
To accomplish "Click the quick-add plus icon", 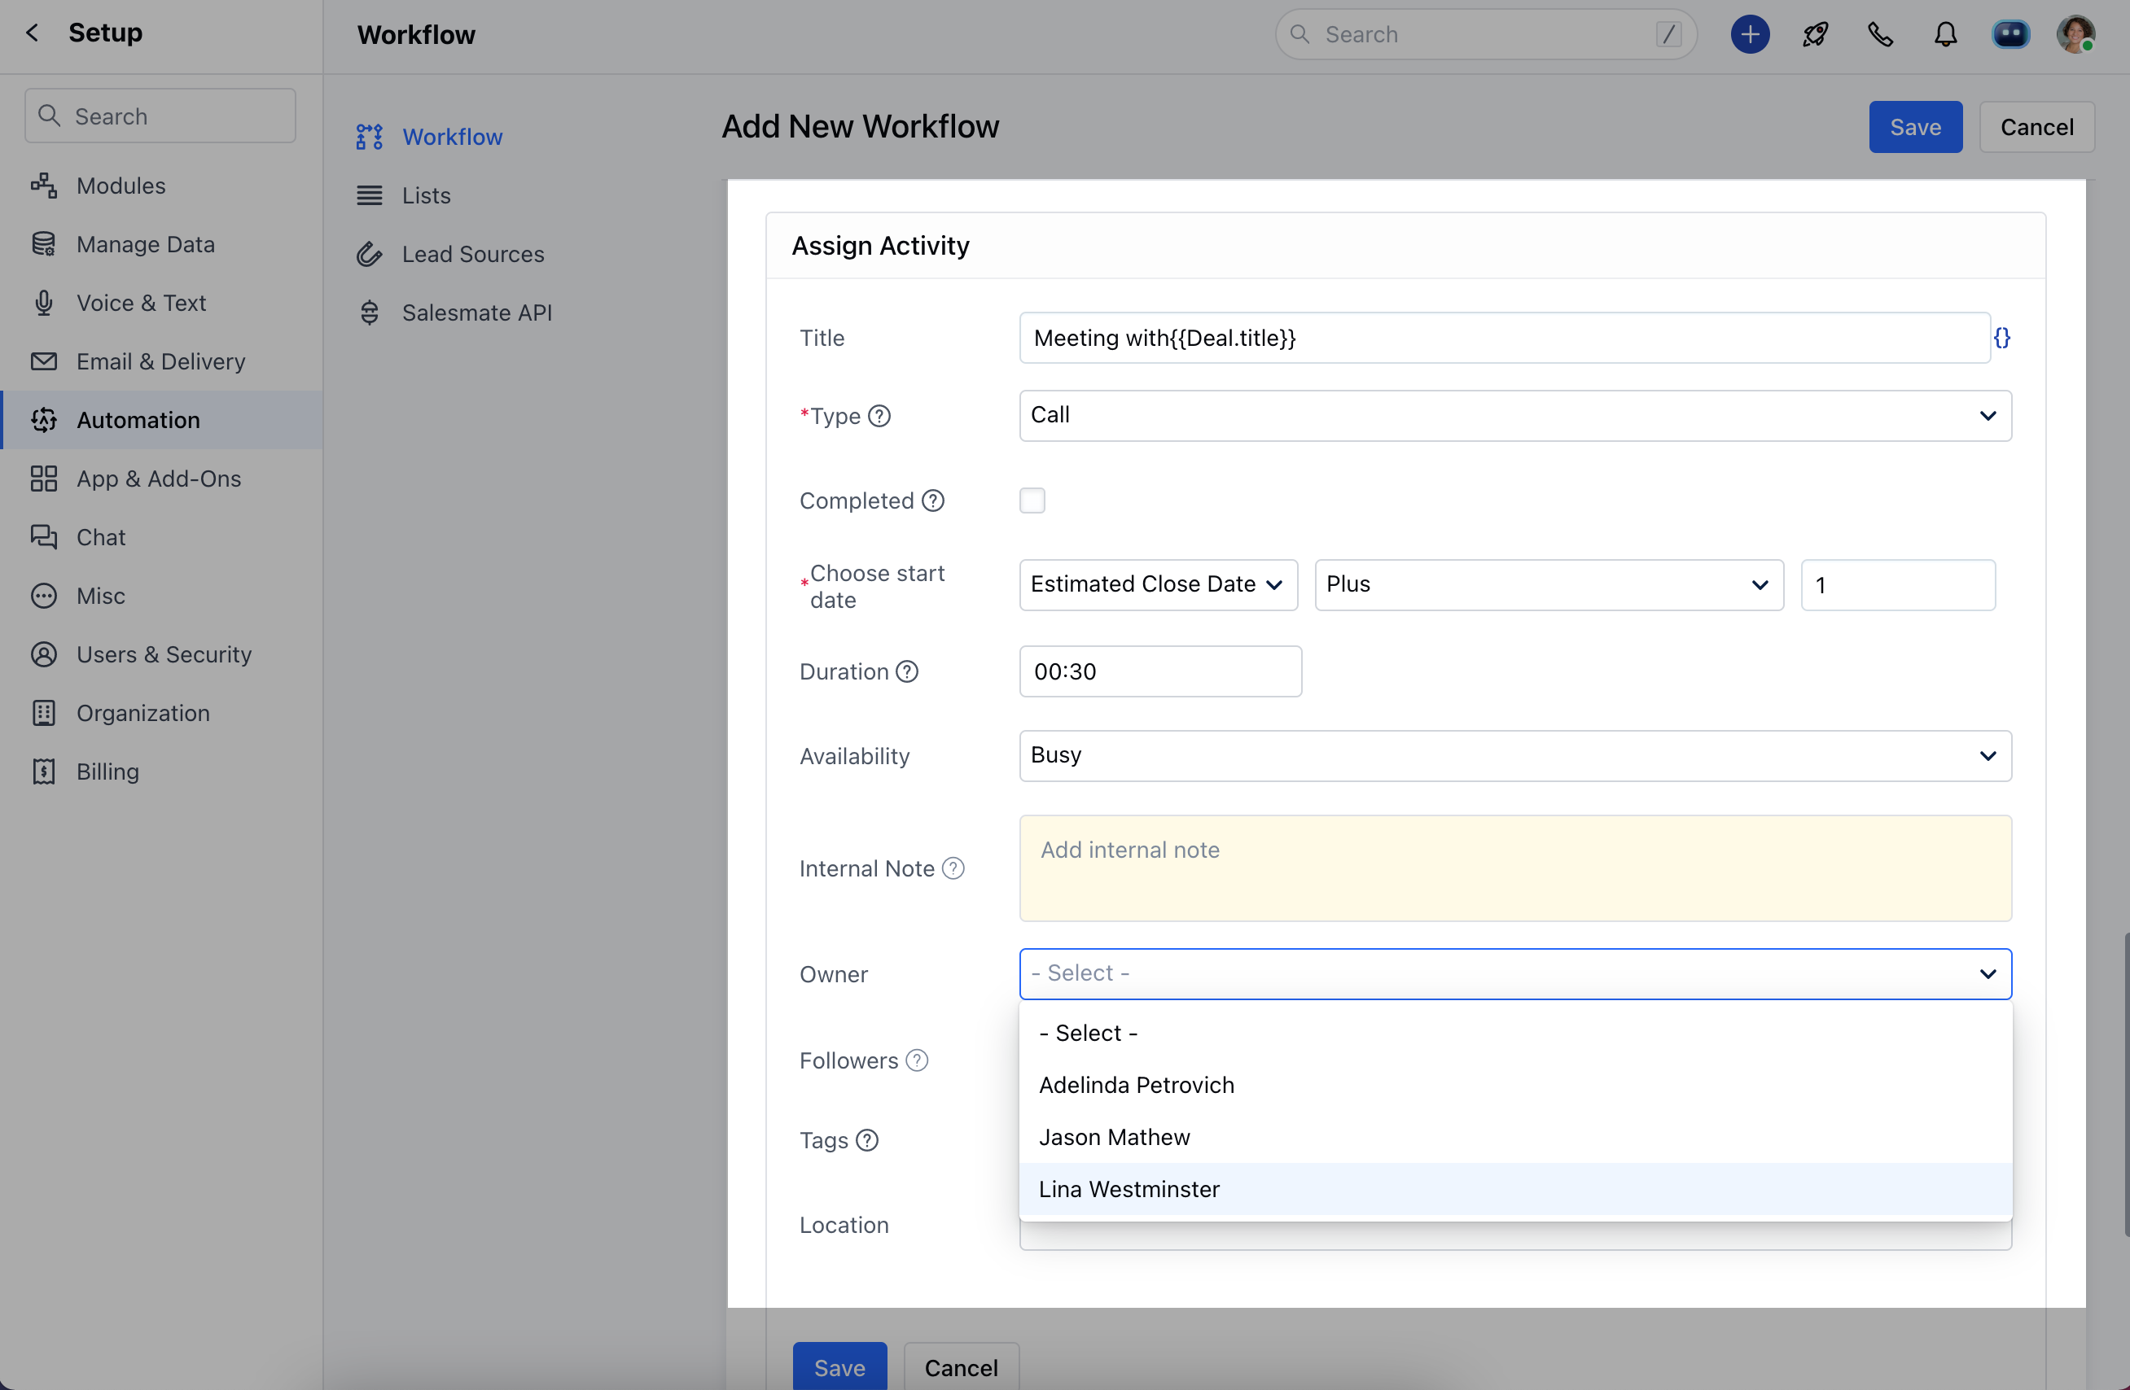I will point(1750,34).
